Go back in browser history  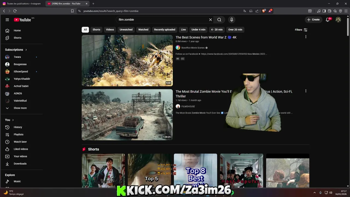[4, 11]
